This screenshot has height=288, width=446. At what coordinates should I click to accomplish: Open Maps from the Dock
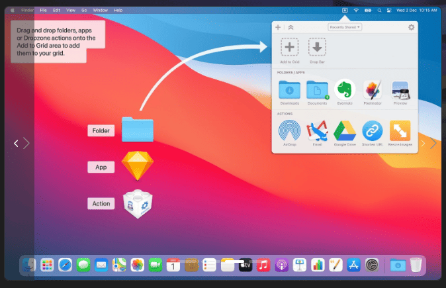(119, 265)
